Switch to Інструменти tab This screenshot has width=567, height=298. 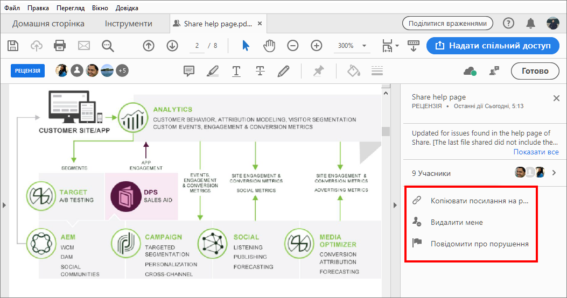click(128, 24)
